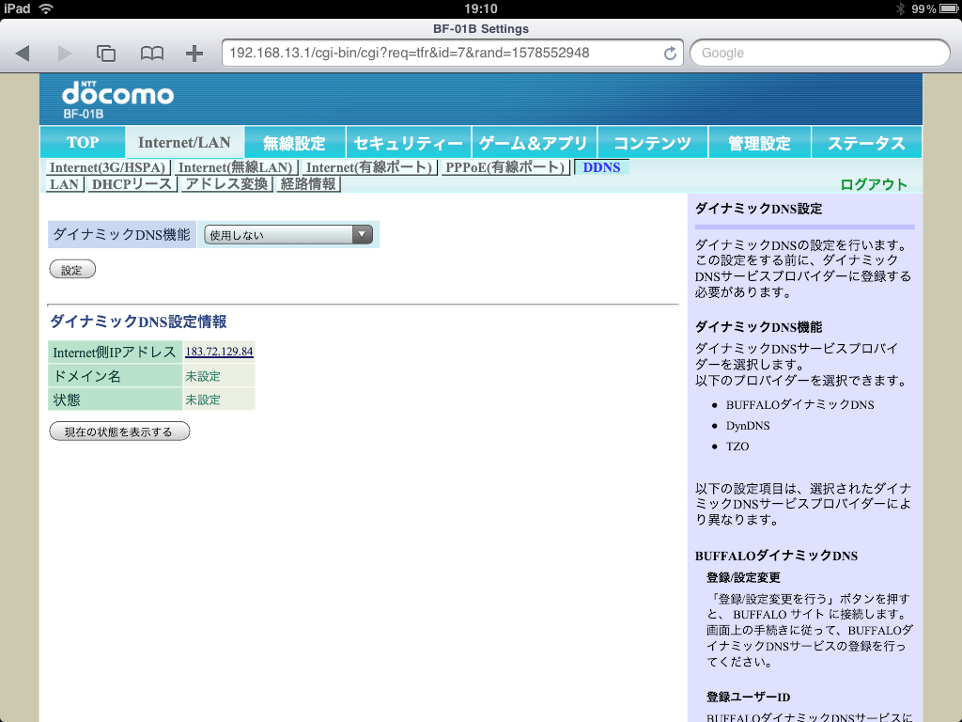The width and height of the screenshot is (962, 722).
Task: Select the Internet/LAN tab
Action: 185,143
